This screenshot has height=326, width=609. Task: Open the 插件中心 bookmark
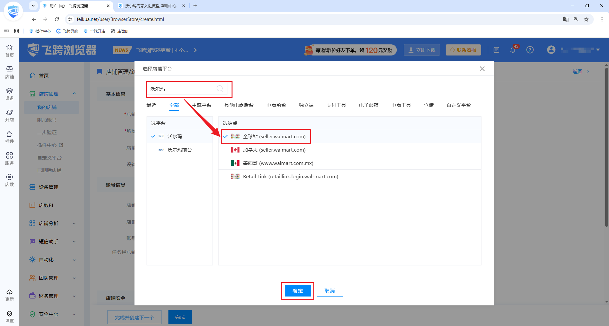pos(40,31)
